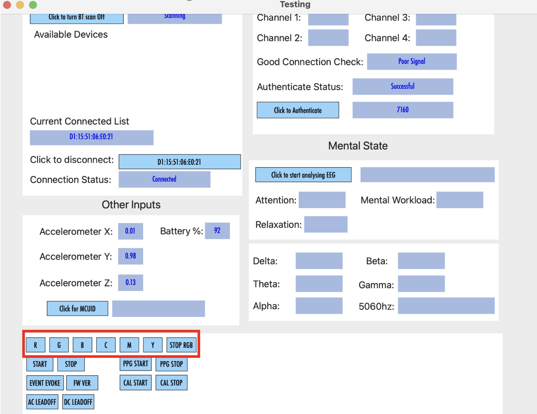Click the STOP RGB button
This screenshot has height=414, width=537.
pyautogui.click(x=181, y=345)
